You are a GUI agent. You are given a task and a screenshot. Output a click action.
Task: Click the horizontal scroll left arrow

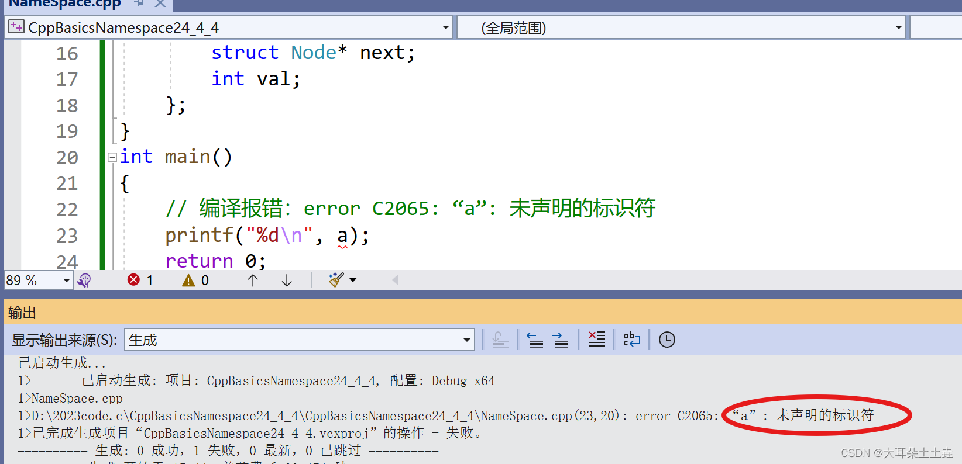click(395, 280)
